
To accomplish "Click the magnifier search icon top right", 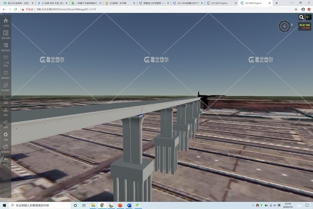I will pos(301,17).
